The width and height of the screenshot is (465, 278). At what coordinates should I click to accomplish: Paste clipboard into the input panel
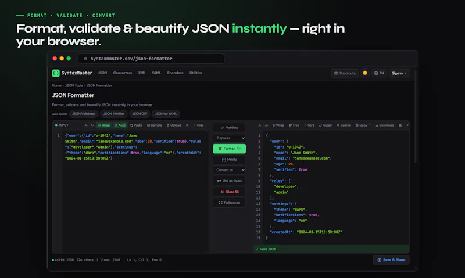(137, 125)
